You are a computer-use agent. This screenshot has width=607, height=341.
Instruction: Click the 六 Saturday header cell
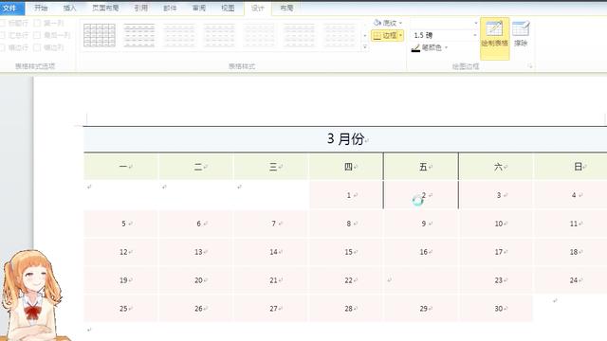[x=496, y=167]
